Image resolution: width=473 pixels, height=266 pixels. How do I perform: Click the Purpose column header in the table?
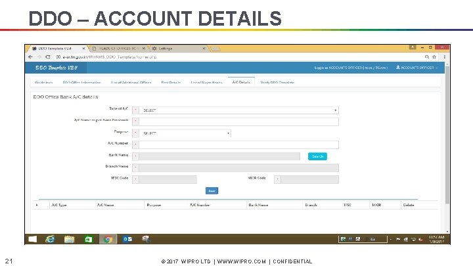tap(154, 205)
